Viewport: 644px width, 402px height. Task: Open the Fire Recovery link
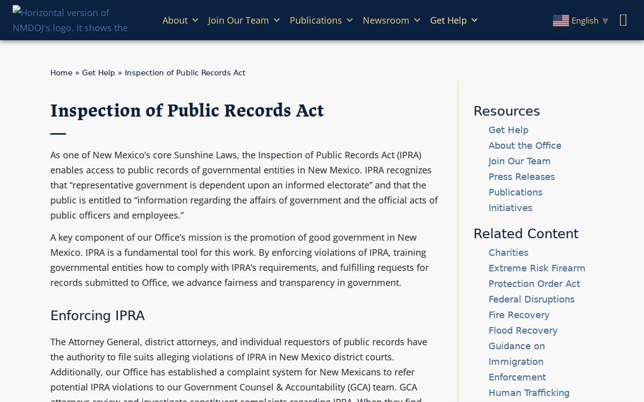coord(519,315)
